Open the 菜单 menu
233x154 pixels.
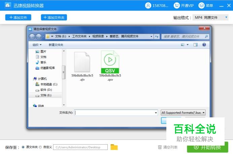click(x=206, y=5)
